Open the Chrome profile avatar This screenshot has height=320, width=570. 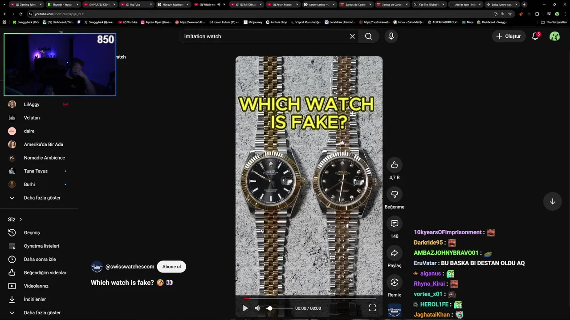coord(557,14)
